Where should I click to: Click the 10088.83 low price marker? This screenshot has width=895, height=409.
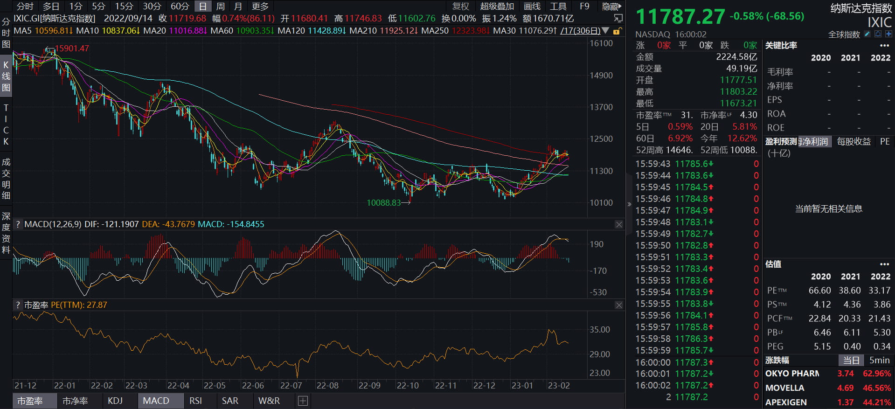pyautogui.click(x=384, y=203)
